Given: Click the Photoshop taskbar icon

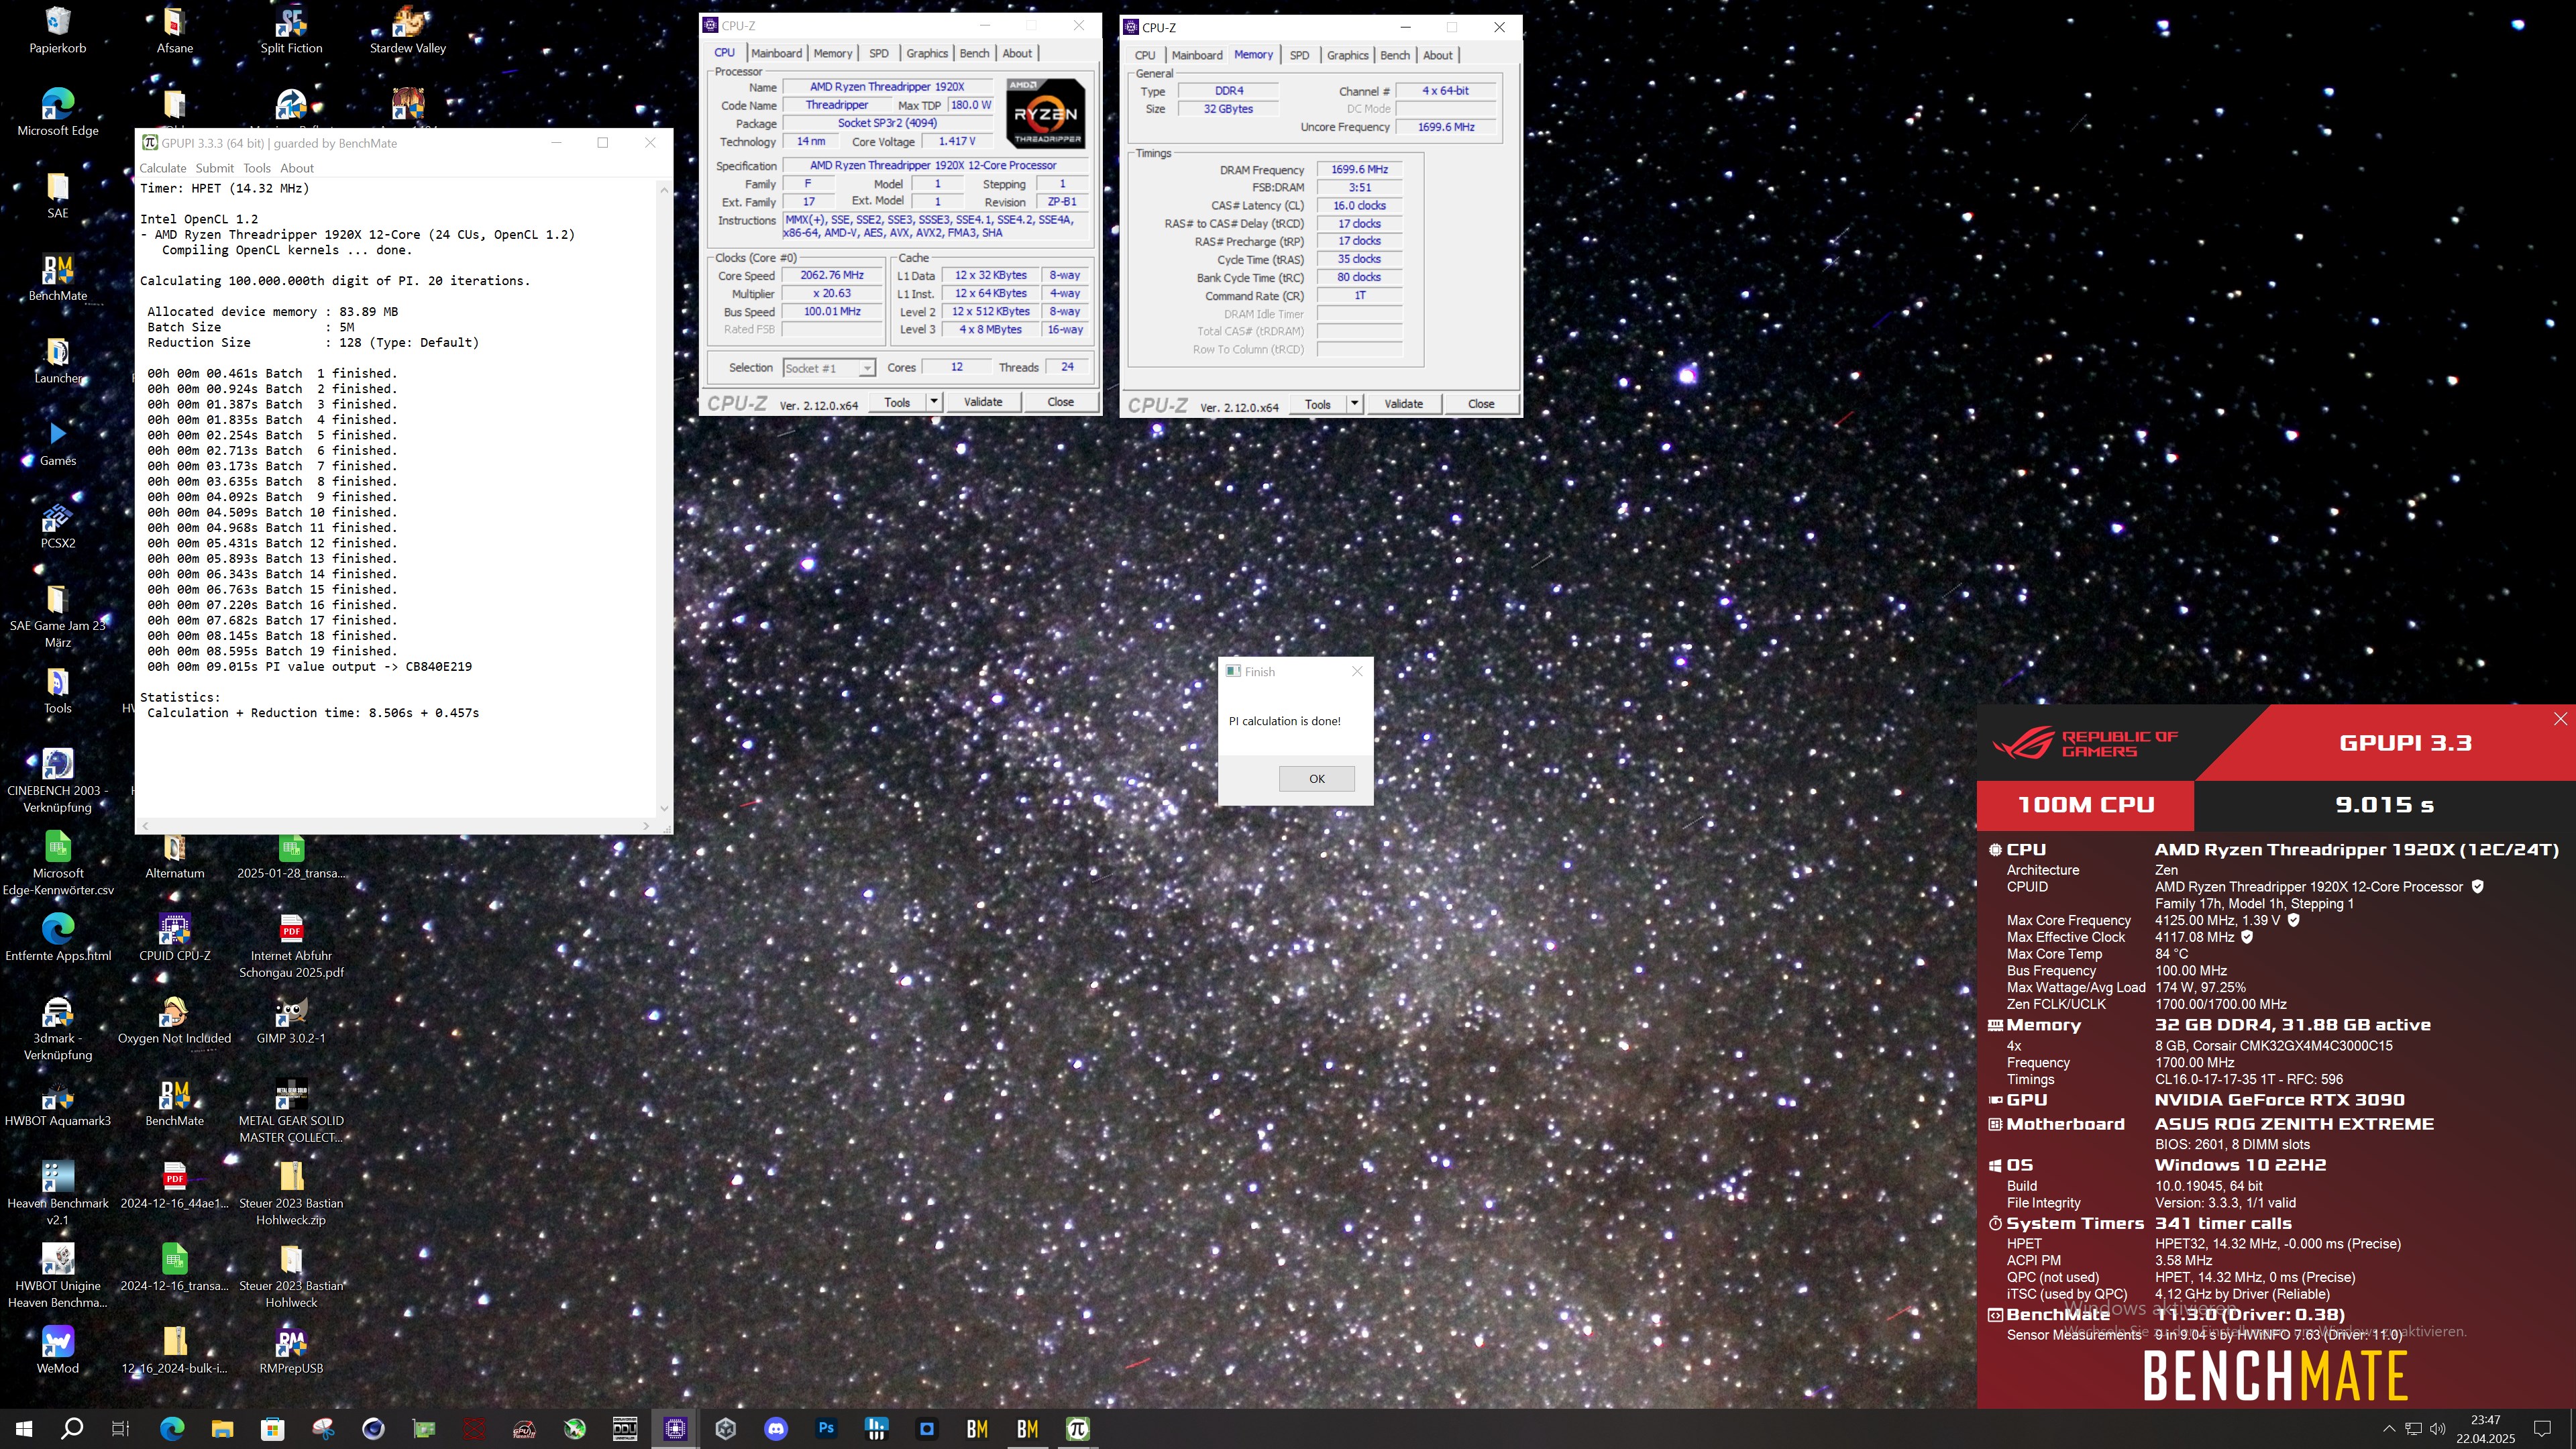Looking at the screenshot, I should coord(826,1429).
